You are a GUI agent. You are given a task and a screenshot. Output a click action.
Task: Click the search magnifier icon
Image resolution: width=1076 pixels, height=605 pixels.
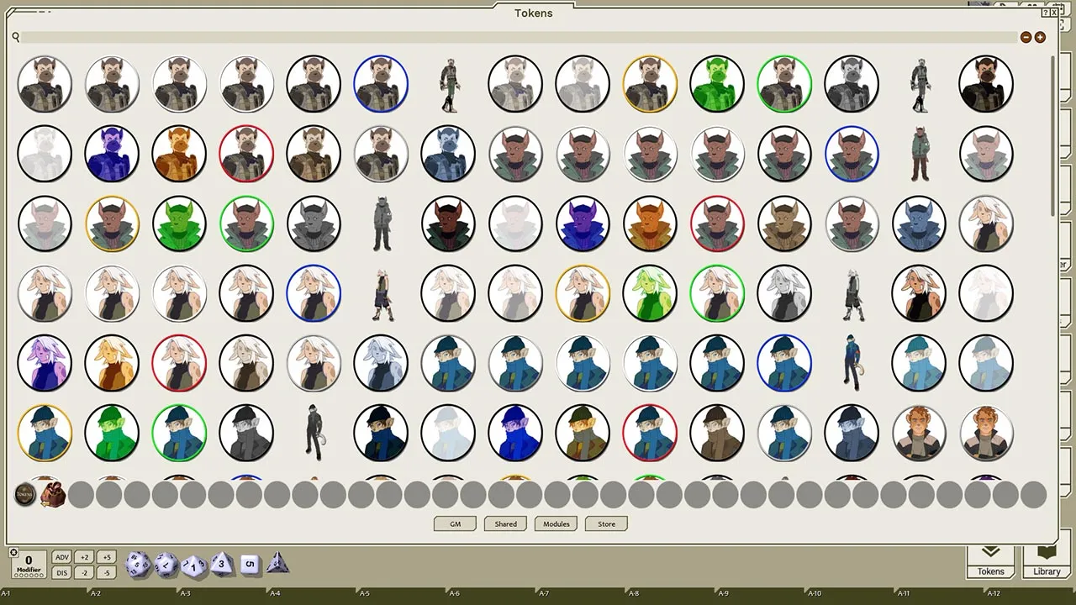[15, 37]
